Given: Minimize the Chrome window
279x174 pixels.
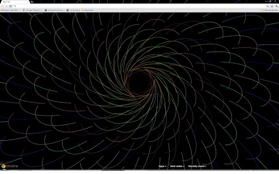Looking at the screenshot, I should coord(266,1).
